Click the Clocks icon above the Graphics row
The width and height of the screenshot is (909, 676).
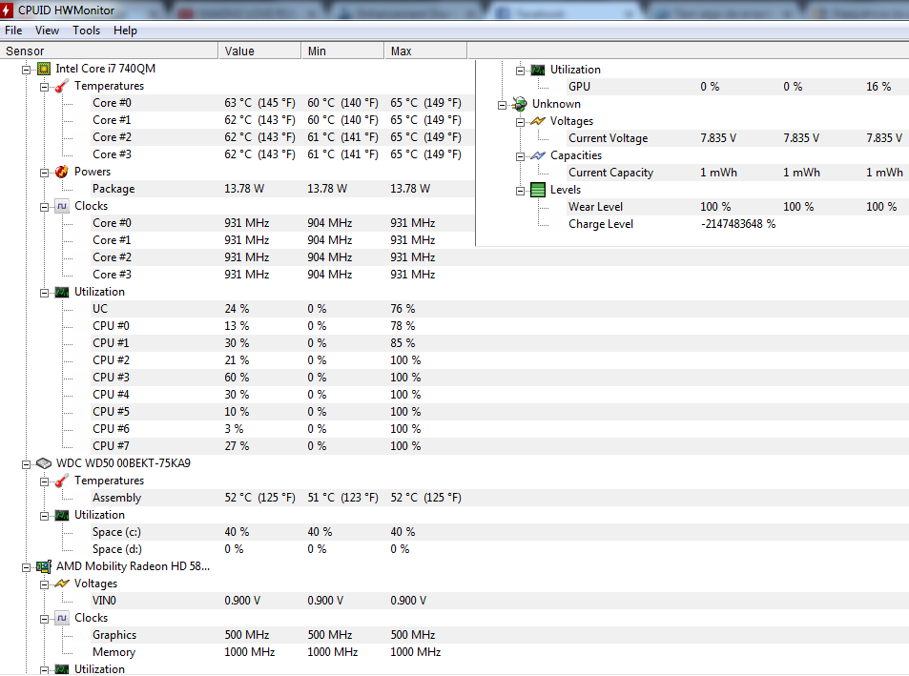click(62, 618)
